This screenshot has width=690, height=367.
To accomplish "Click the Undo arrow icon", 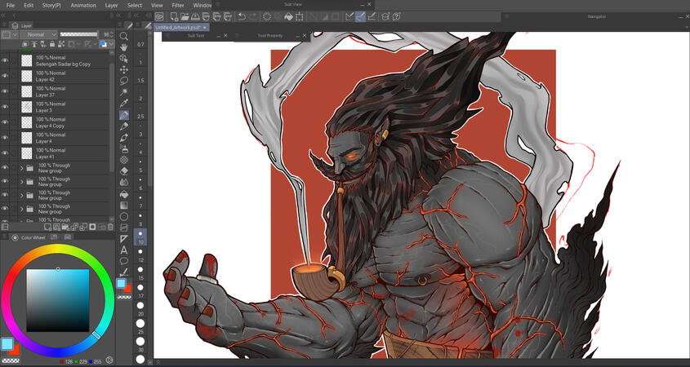I will (243, 16).
